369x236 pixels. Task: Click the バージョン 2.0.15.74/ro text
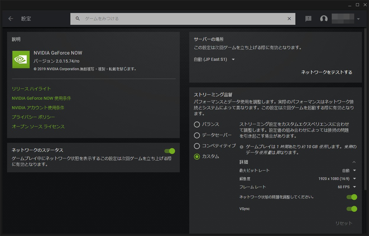pos(56,61)
